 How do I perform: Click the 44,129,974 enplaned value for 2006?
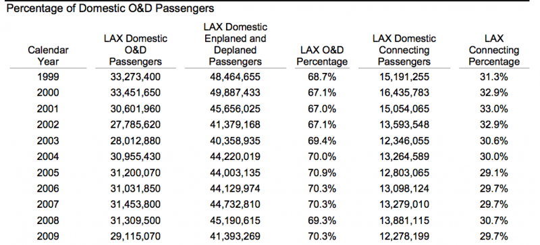(235, 188)
